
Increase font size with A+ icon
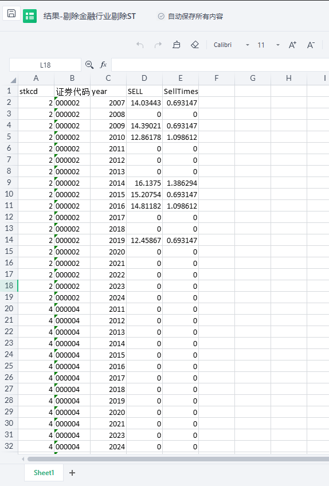292,45
